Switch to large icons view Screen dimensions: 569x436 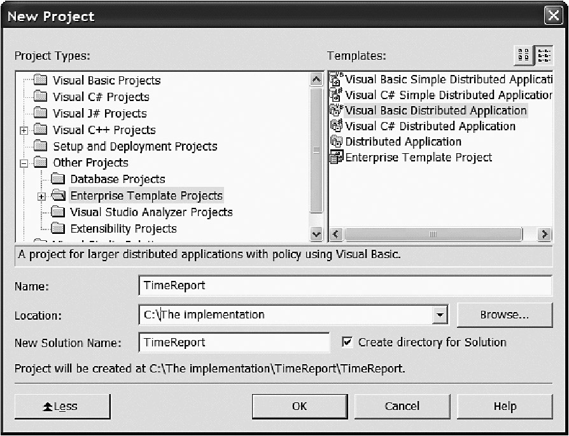[523, 56]
